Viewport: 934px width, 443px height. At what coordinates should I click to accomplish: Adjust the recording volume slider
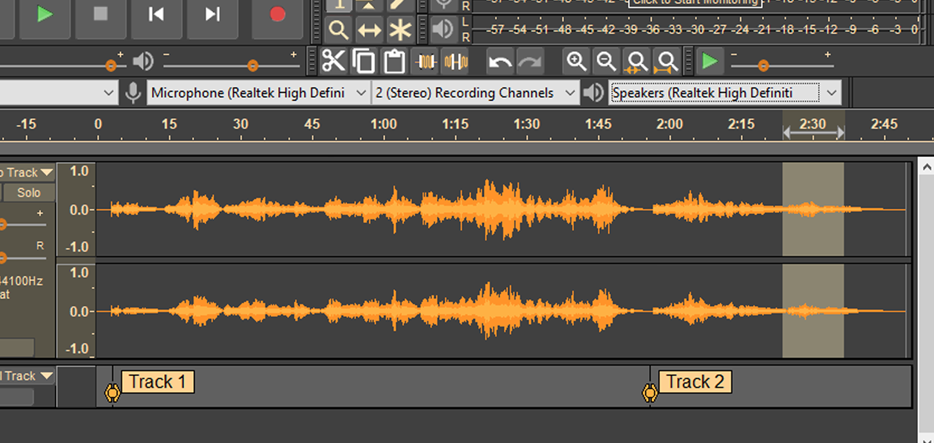111,66
